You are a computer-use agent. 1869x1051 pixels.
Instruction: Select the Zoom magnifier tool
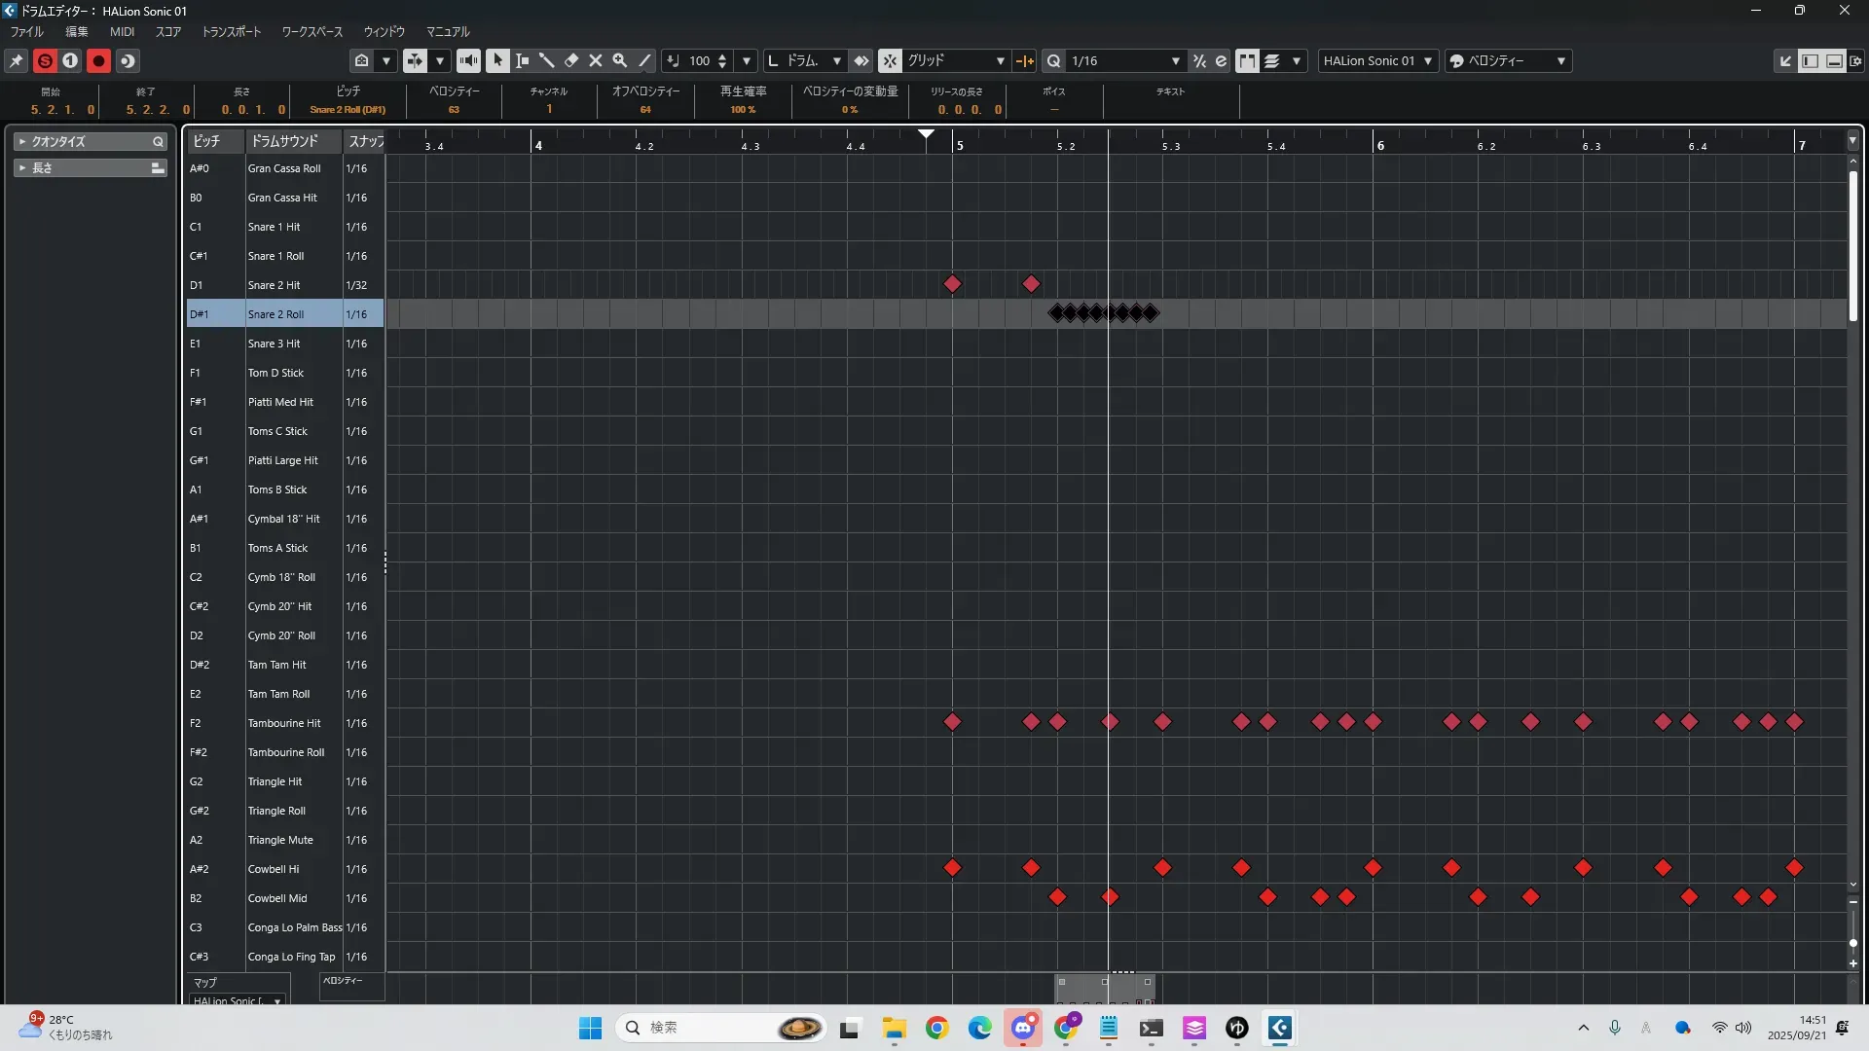620,60
